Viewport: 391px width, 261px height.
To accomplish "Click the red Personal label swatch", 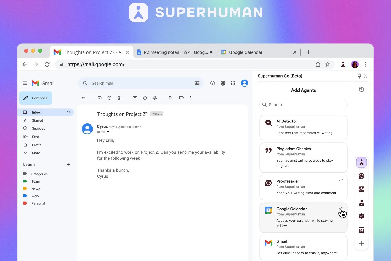I will coord(25,203).
